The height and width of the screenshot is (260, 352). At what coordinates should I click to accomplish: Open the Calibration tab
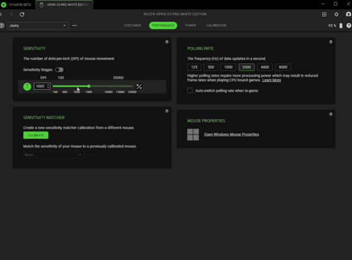pos(216,26)
